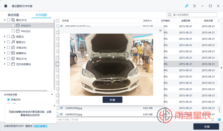Check the 其它(314) checkbox
Image resolution: width=223 pixels, height=131 pixels.
(9, 59)
